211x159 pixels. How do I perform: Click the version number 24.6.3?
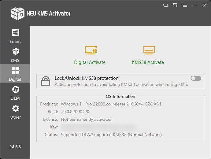point(15,147)
